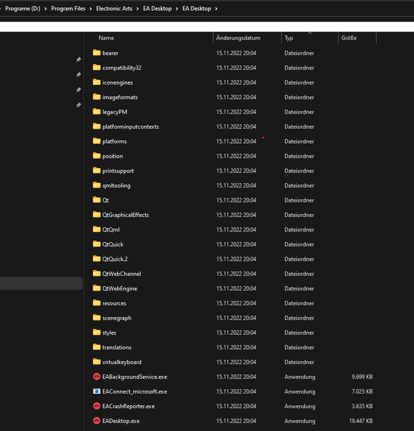Select the translations folder name
Image resolution: width=414 pixels, height=431 pixels.
tap(117, 348)
